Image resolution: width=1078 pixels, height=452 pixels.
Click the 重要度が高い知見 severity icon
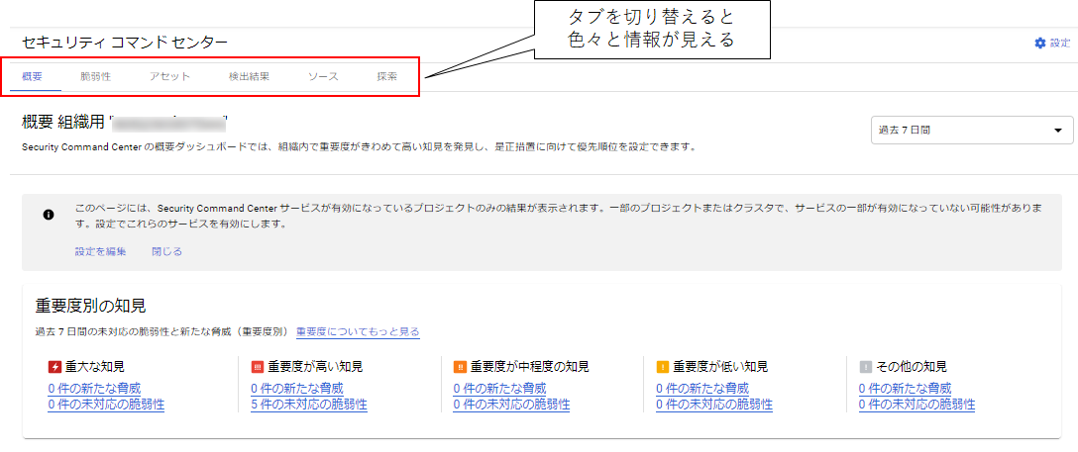click(x=258, y=367)
